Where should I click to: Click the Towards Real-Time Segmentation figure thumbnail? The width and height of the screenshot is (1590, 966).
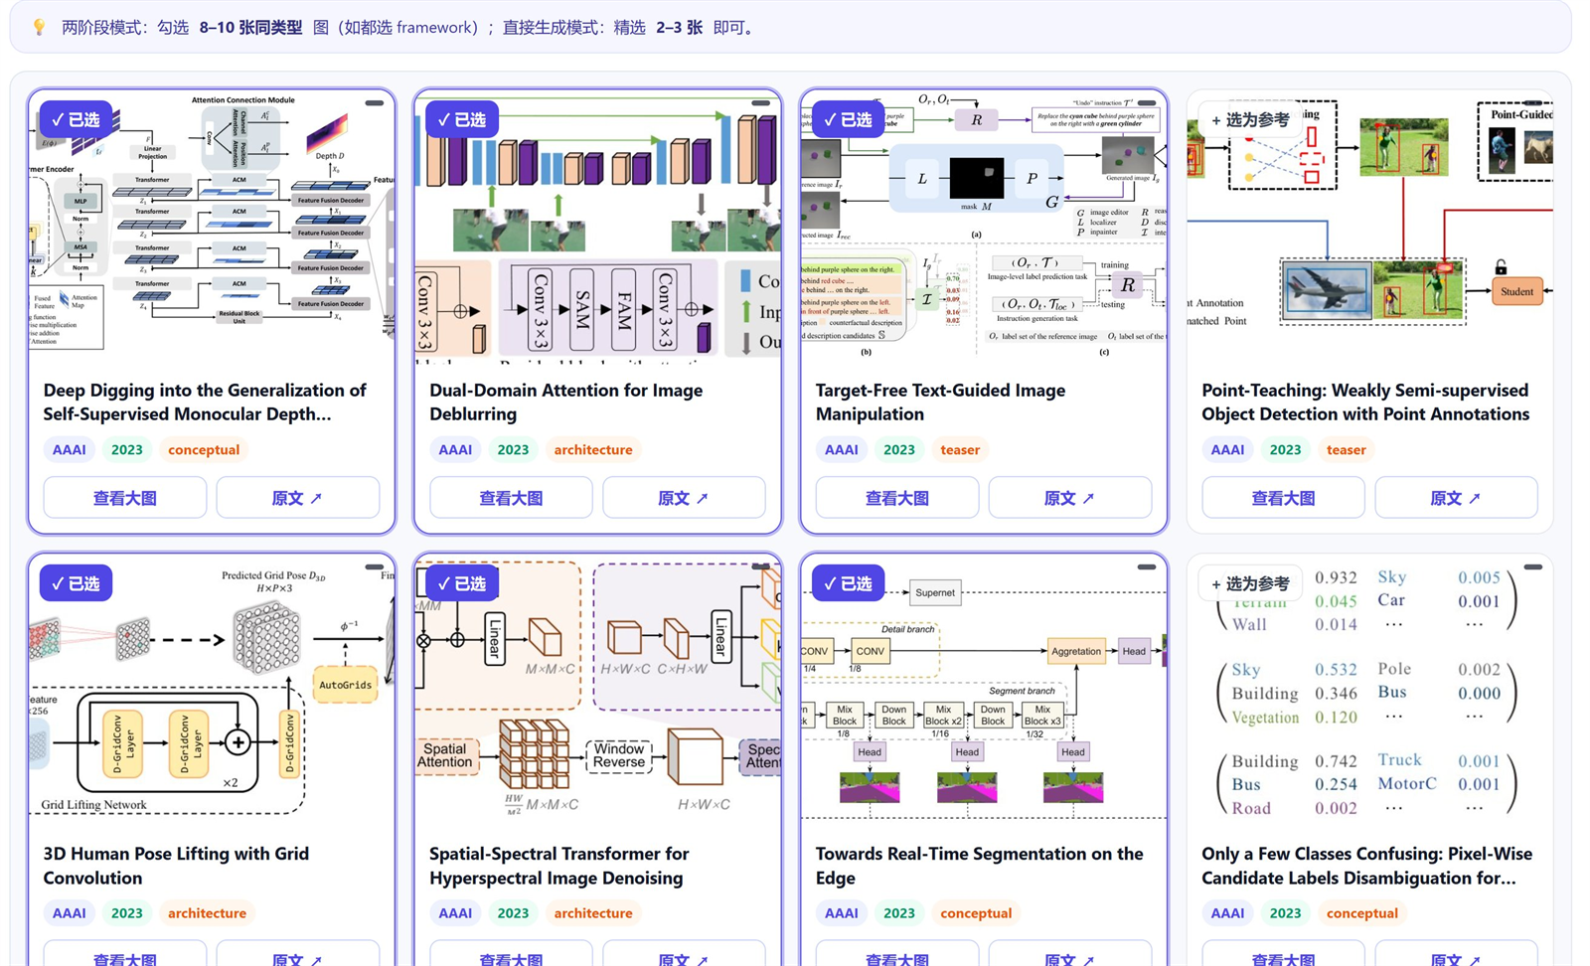[x=984, y=691]
